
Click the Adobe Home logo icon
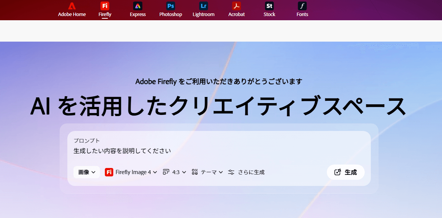[72, 6]
